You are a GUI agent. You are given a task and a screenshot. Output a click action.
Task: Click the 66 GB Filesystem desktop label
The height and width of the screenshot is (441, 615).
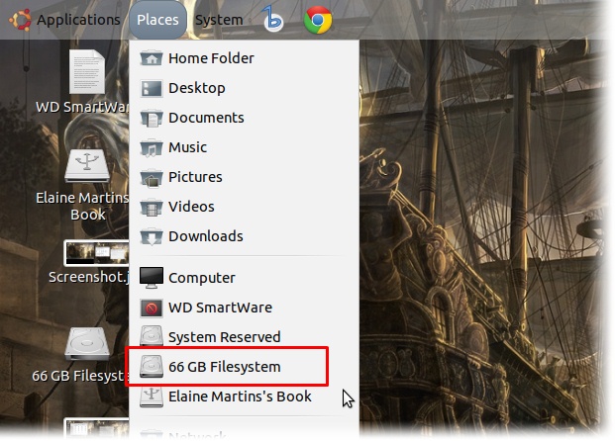tap(80, 376)
